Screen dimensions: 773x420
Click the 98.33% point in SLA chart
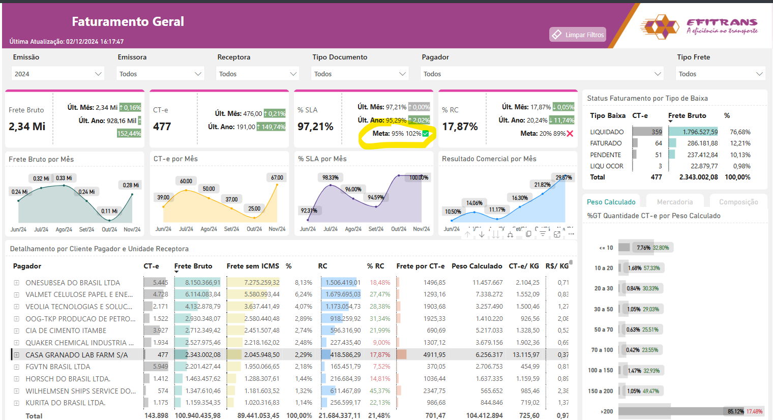(x=331, y=185)
